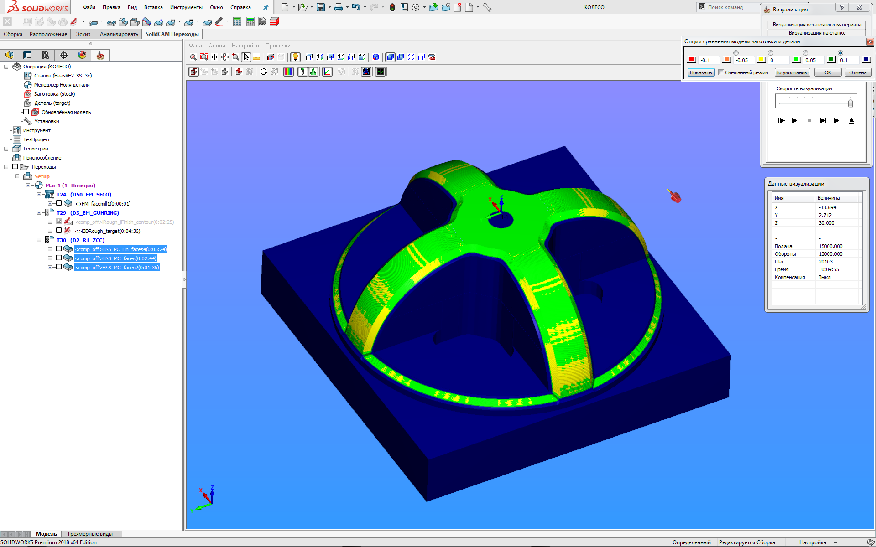Image resolution: width=876 pixels, height=547 pixels.
Task: Click the rainbow color comparison icon
Action: tap(288, 72)
